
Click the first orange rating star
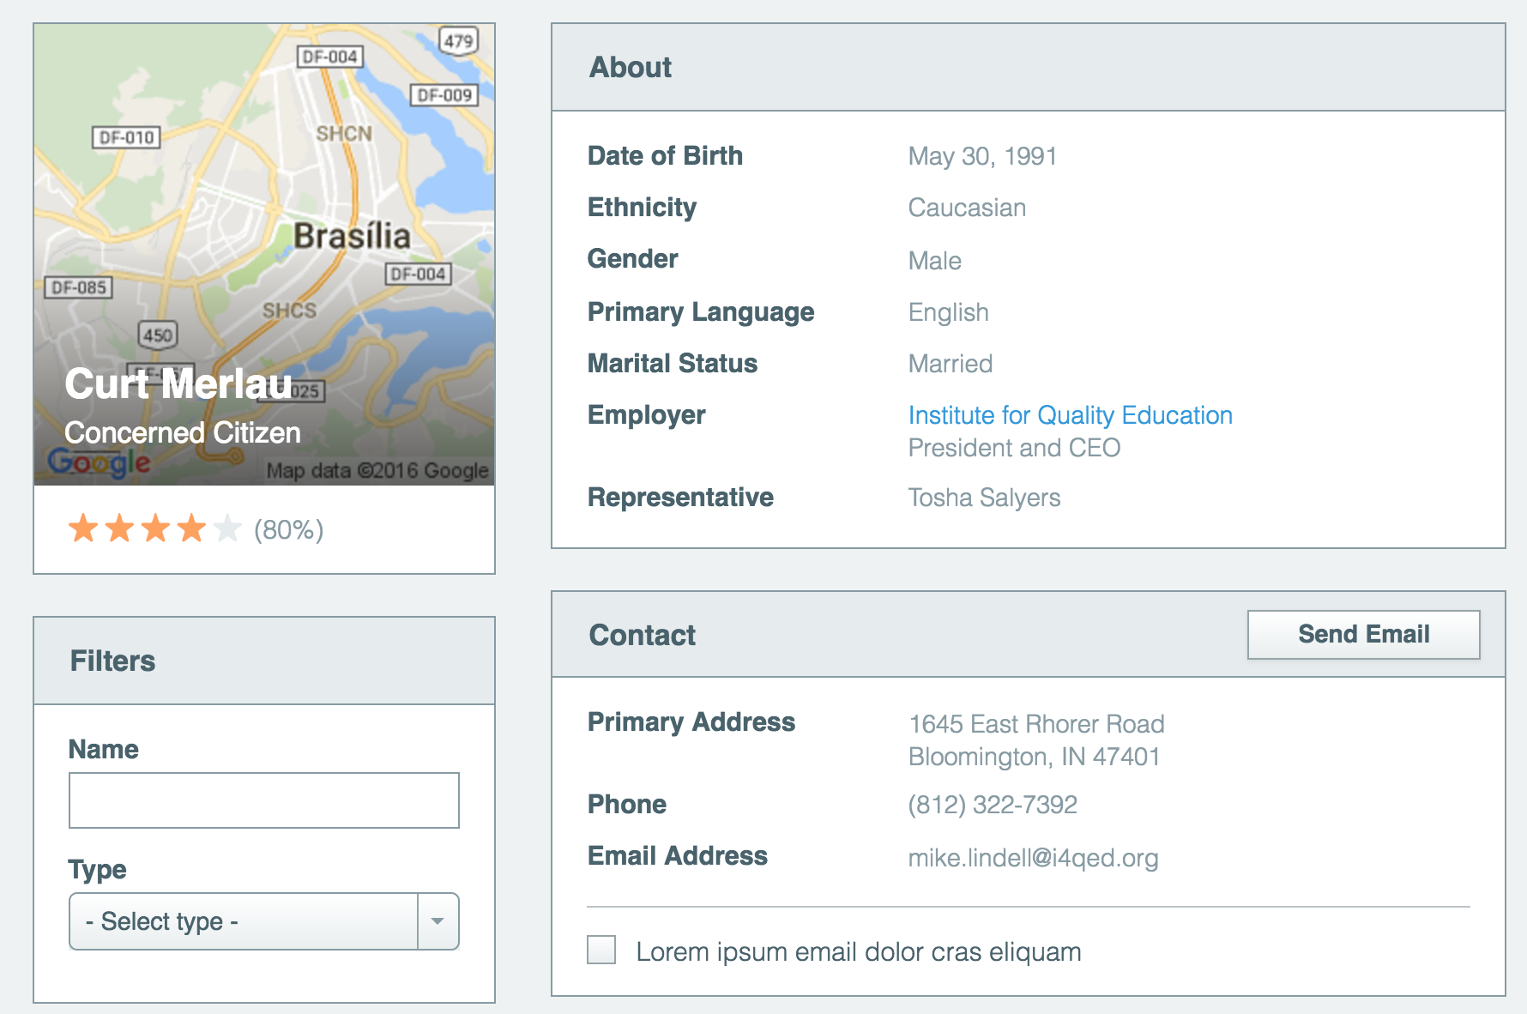[x=83, y=528]
